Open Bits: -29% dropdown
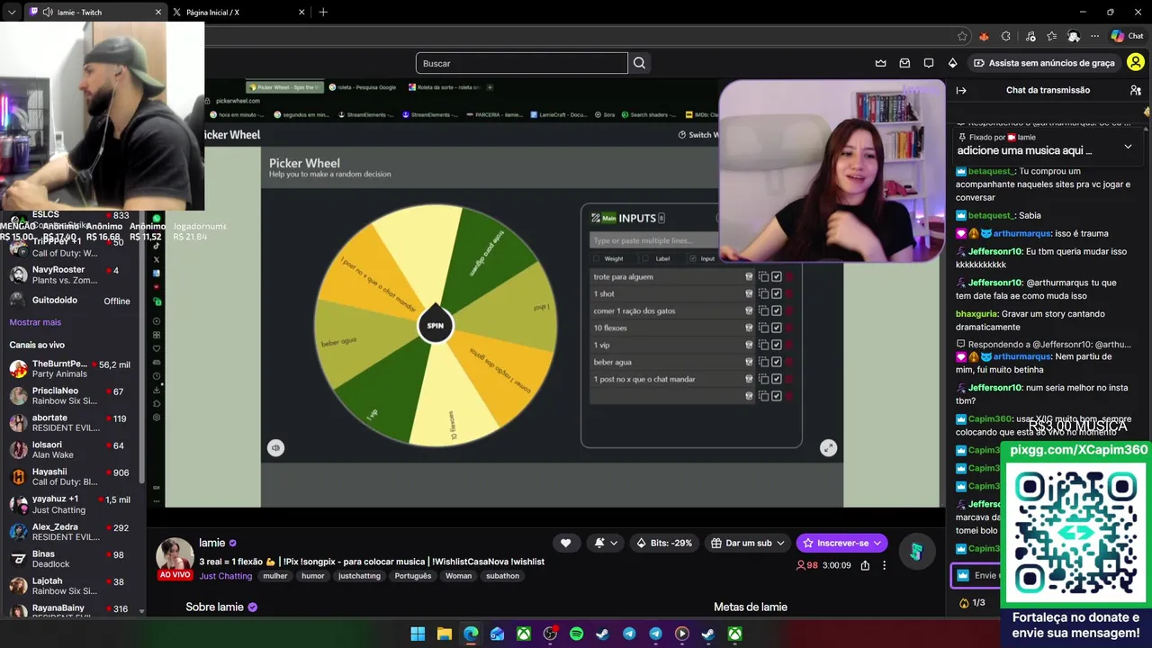This screenshot has width=1152, height=648. click(666, 543)
